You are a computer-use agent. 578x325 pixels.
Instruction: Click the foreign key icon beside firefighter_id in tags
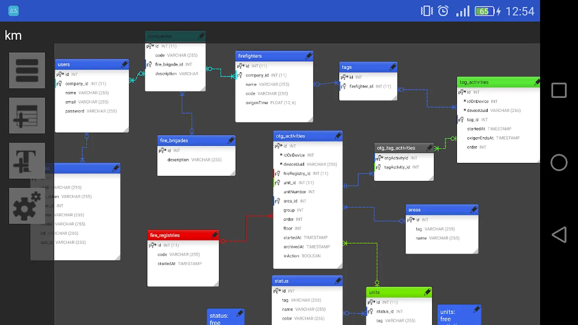click(344, 86)
